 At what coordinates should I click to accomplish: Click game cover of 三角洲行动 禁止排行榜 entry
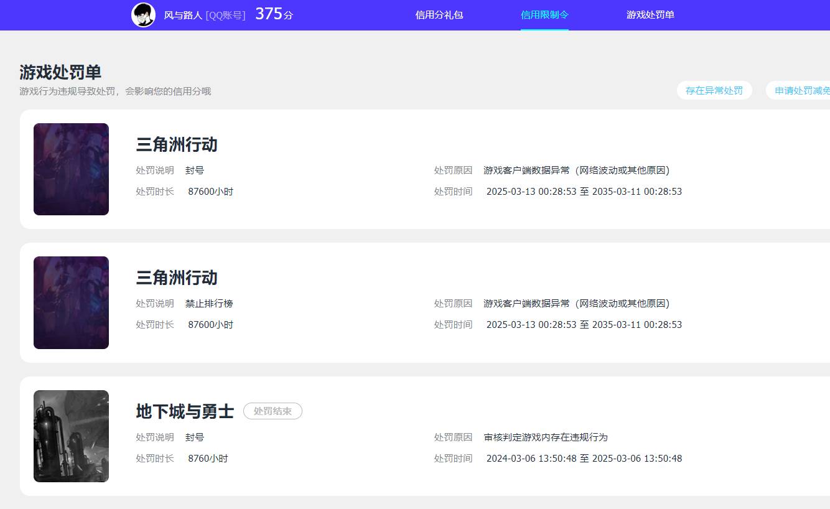coord(71,302)
